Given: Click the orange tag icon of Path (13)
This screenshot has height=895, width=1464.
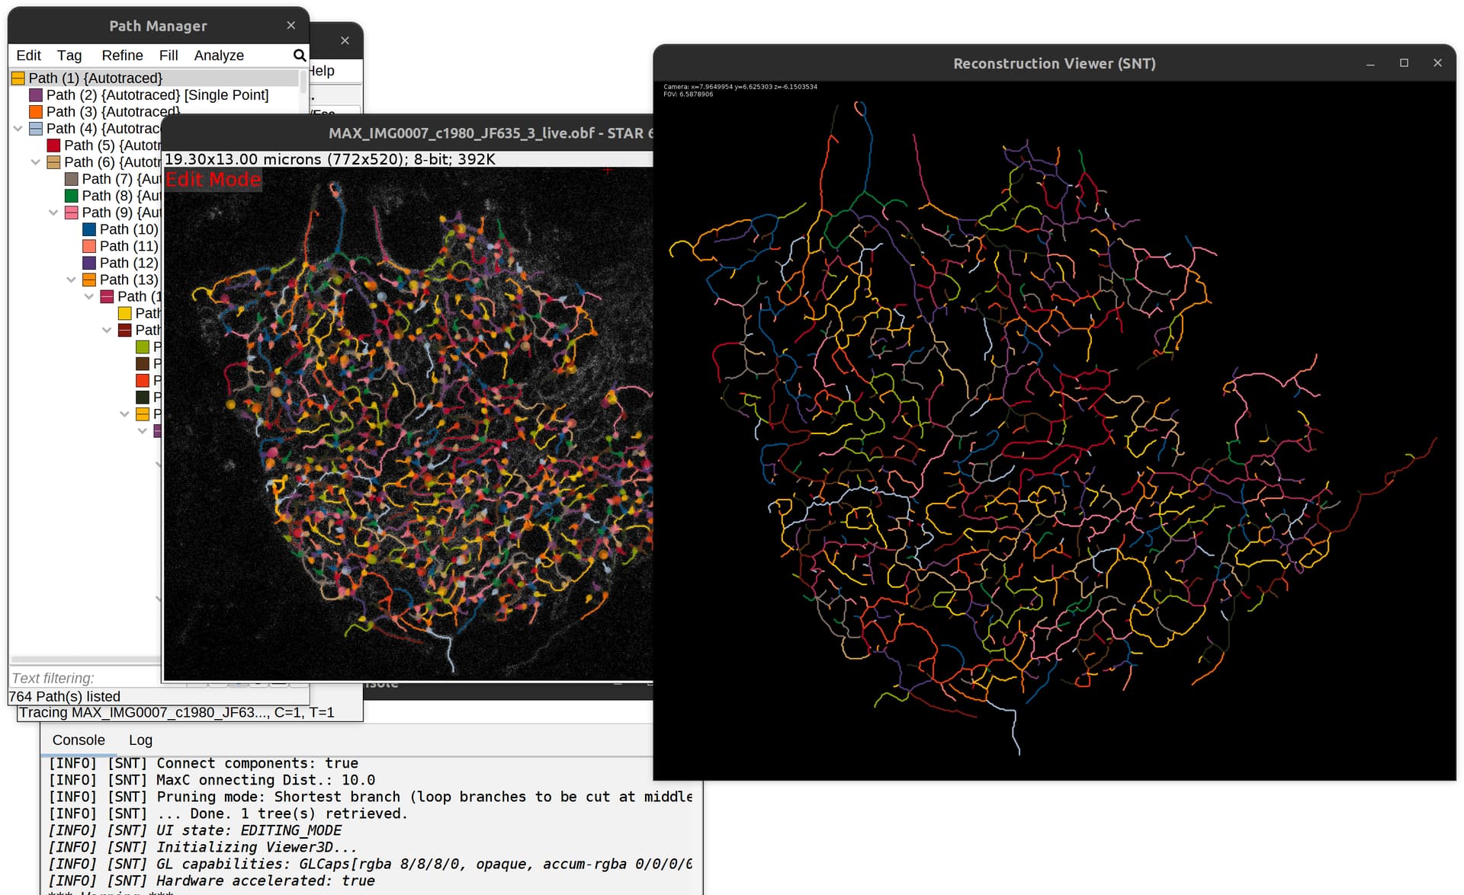Looking at the screenshot, I should point(88,280).
